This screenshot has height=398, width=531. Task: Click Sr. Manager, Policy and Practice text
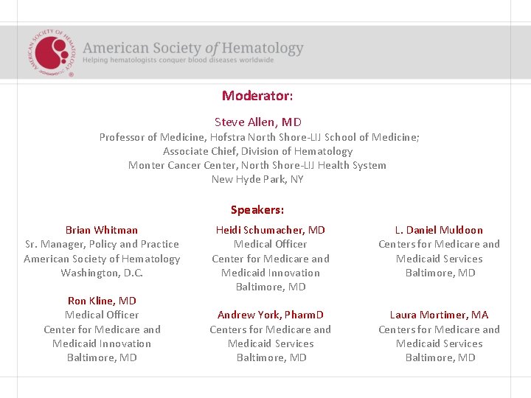coord(102,244)
